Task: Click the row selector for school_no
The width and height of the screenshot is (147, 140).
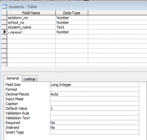Action: (x=4, y=23)
